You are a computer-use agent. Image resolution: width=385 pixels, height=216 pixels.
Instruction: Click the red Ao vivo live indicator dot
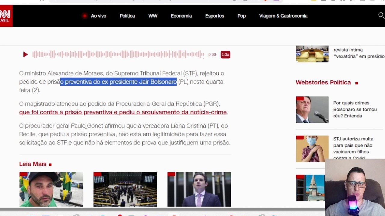[84, 16]
